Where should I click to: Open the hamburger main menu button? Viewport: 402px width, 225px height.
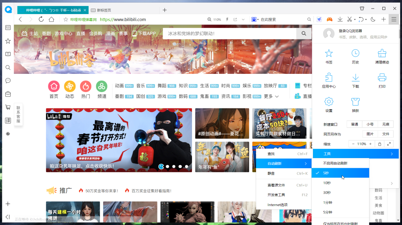[394, 19]
